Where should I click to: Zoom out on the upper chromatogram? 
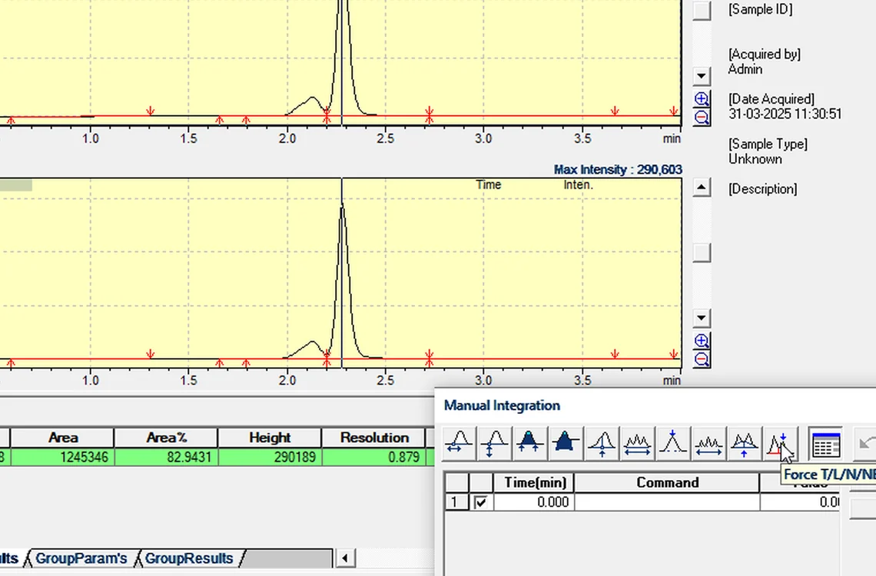[702, 118]
